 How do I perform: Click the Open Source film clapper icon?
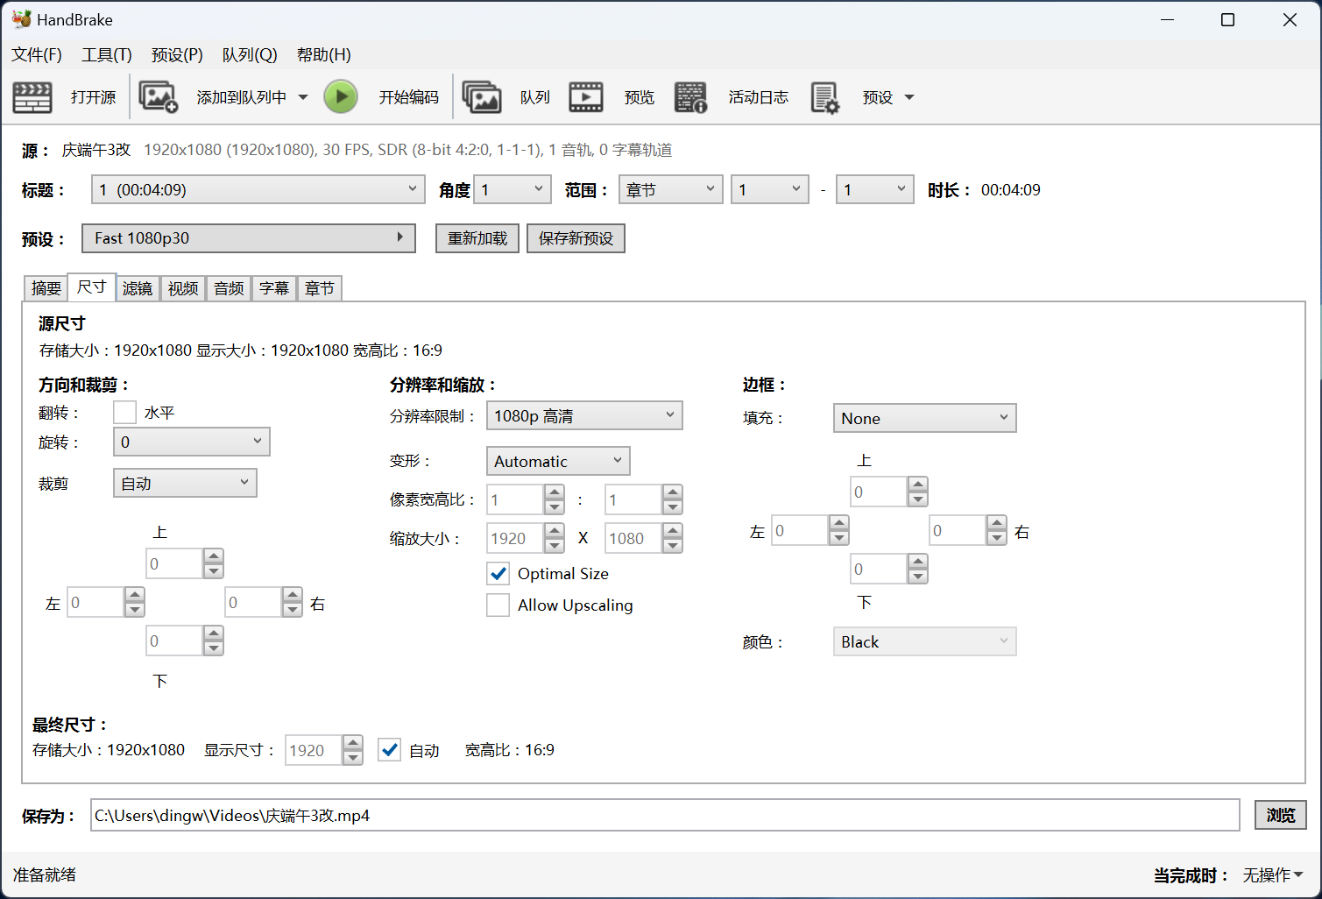tap(32, 97)
